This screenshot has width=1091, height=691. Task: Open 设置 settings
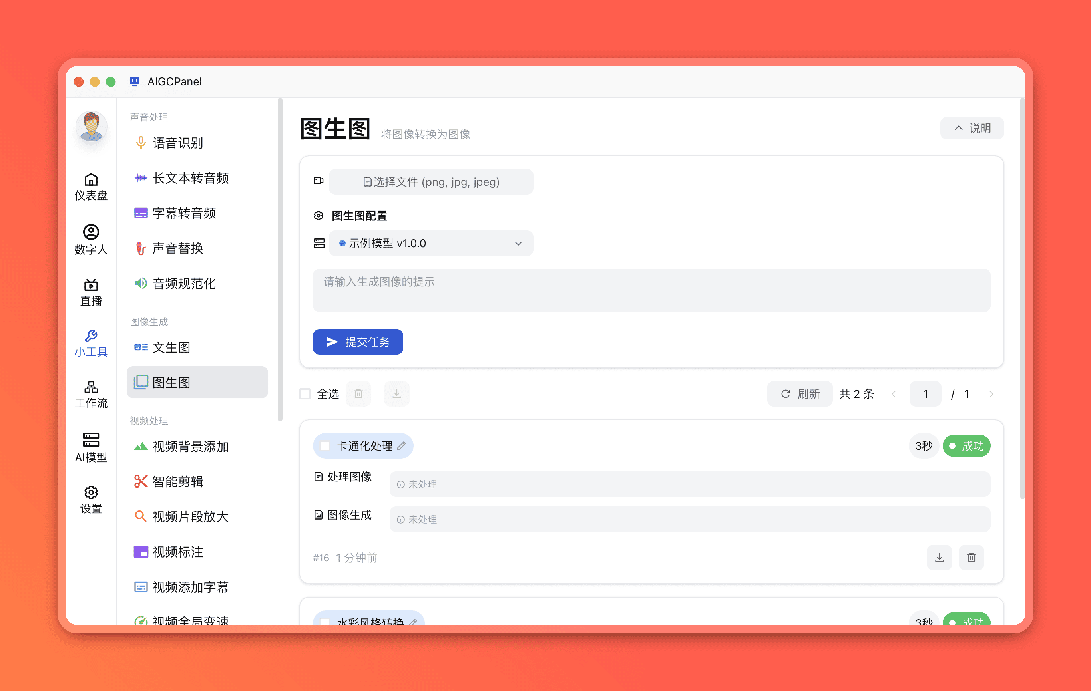(x=91, y=500)
